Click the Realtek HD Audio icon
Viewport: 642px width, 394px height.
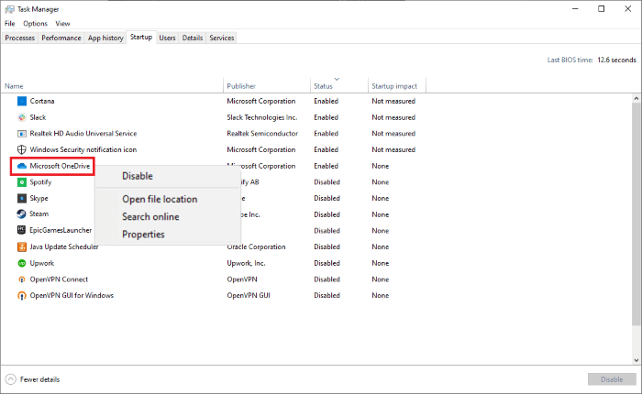tap(22, 134)
